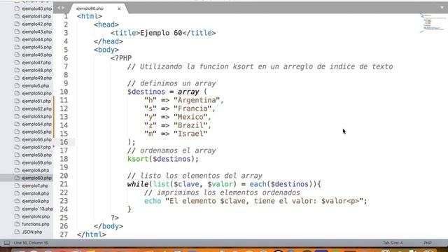Select ejemplo59.php in file list
448x252 pixels.
(x=36, y=163)
